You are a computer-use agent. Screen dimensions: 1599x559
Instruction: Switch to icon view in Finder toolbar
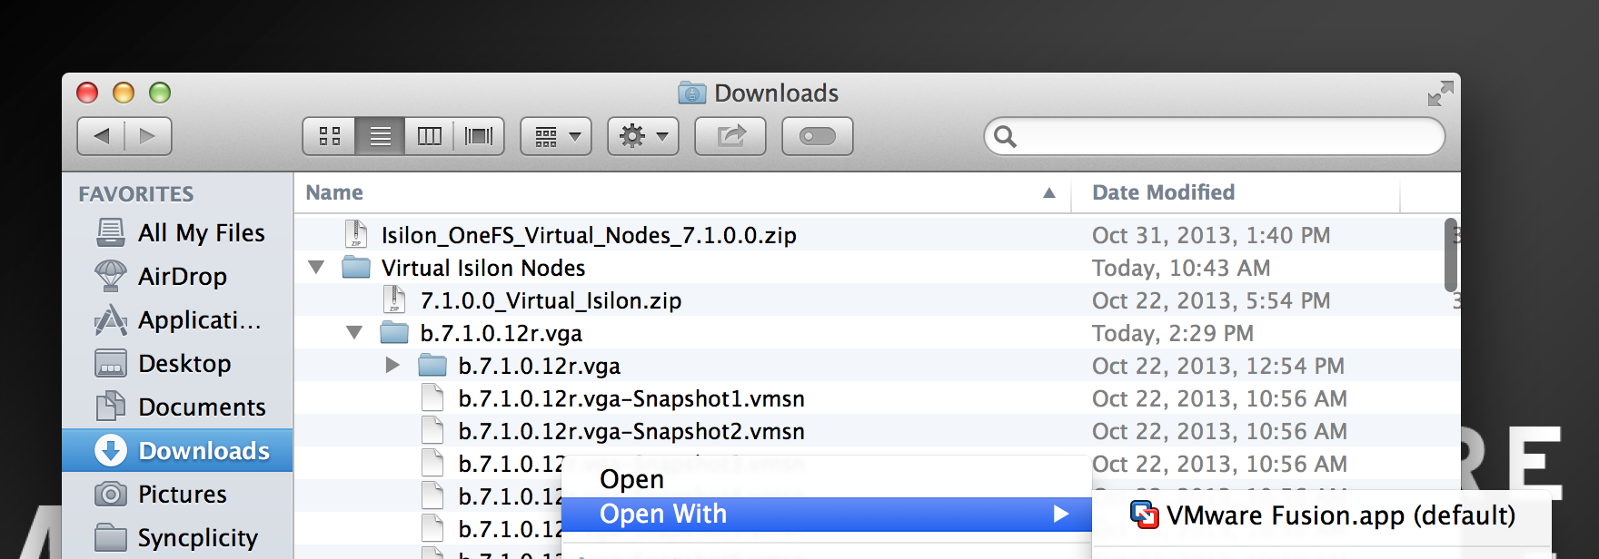[x=329, y=136]
